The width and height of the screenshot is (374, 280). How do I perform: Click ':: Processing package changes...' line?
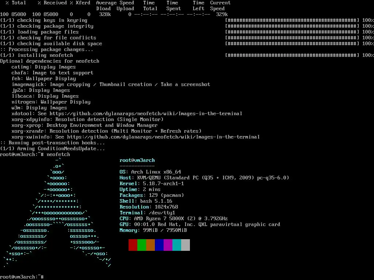coord(46,50)
